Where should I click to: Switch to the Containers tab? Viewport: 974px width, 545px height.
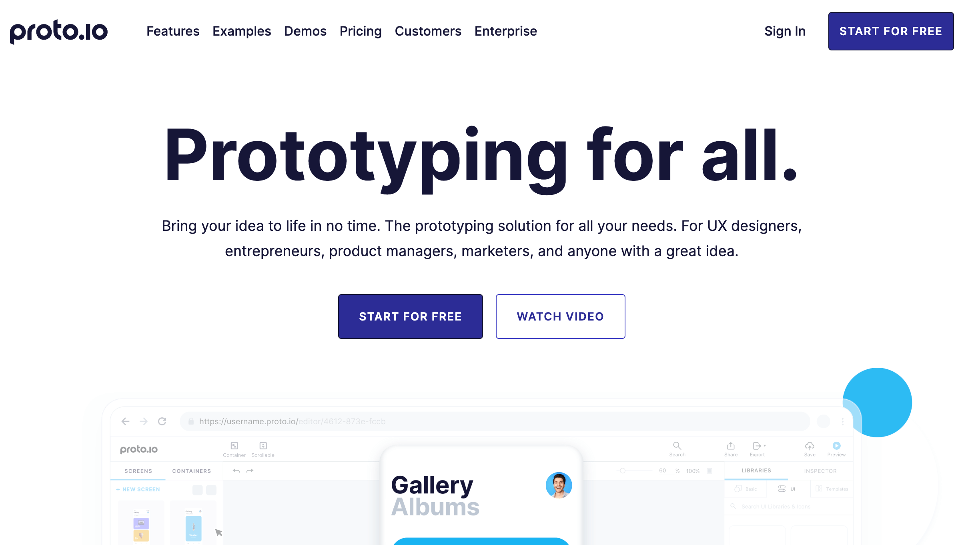pos(191,470)
